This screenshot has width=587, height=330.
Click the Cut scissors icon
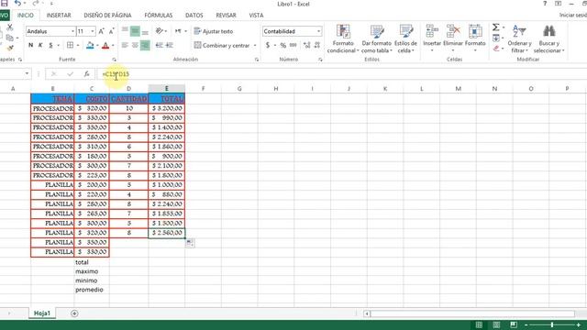(x=10, y=27)
